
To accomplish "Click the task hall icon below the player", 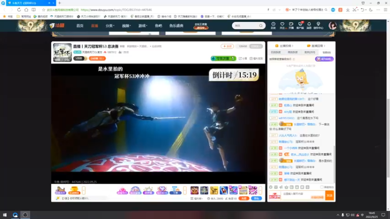I will pos(60,190).
